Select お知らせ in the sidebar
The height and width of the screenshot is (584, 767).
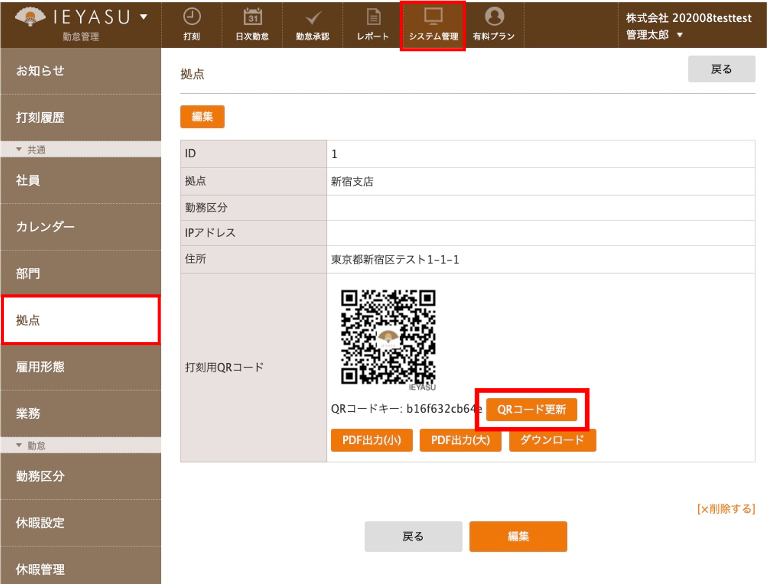81,71
